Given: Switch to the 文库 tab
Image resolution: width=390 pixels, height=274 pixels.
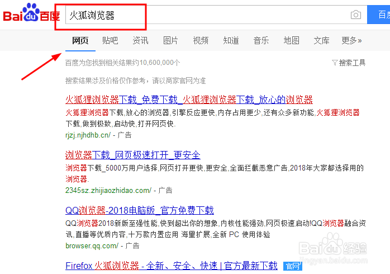Looking at the screenshot, I should click(x=321, y=40).
